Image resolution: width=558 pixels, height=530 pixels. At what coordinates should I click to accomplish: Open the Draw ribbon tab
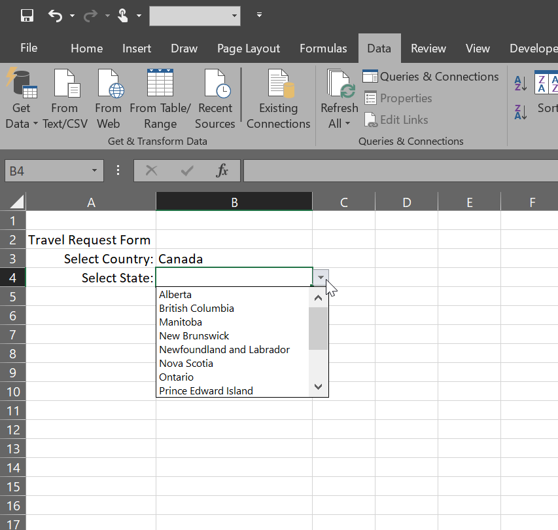pyautogui.click(x=184, y=48)
